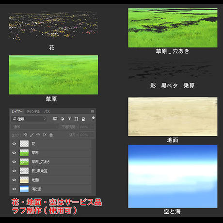Select the shape layer filter icon
This screenshot has height=223, width=223.
[x=76, y=119]
